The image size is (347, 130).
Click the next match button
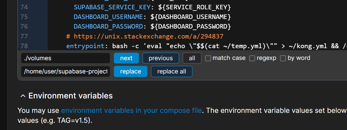pos(126,58)
